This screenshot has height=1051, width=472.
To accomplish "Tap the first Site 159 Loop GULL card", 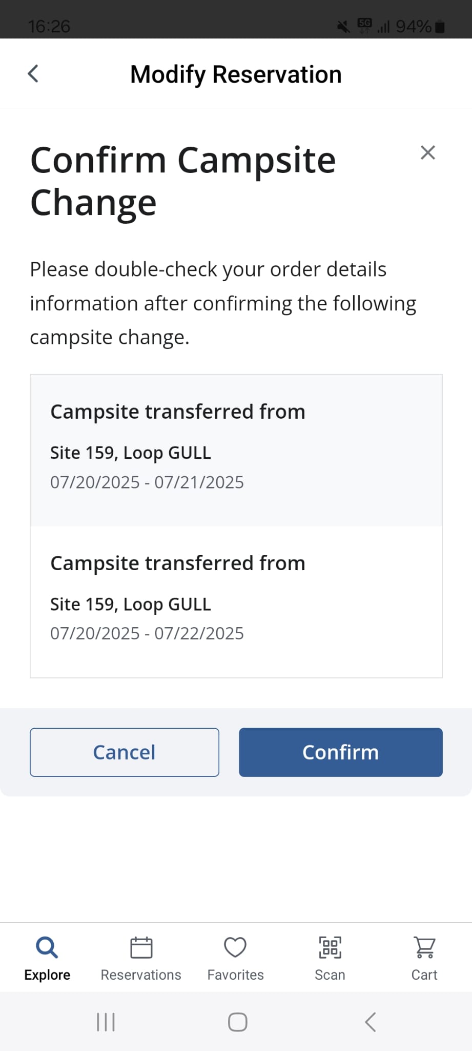I will tap(236, 451).
